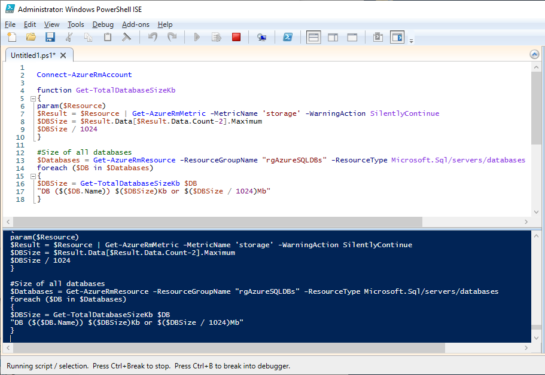Show the script pane maximized

(352, 37)
